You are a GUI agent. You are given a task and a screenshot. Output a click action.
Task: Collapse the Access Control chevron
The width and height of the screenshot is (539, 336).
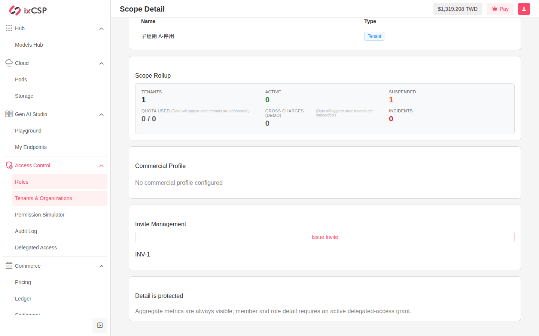click(x=101, y=166)
